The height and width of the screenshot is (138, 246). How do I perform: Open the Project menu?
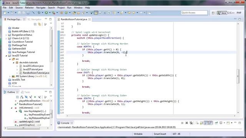(61, 8)
